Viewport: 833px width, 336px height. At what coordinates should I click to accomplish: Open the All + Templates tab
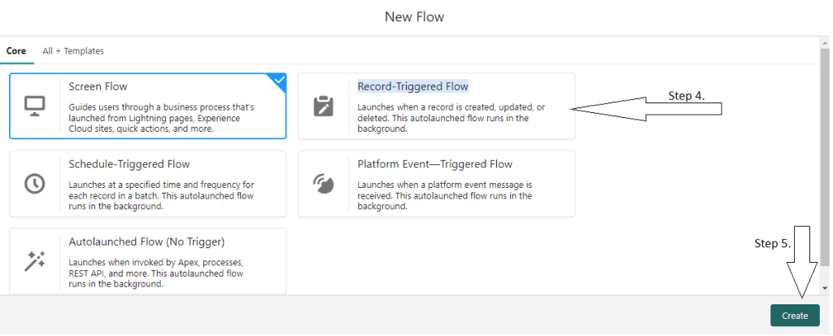[73, 50]
